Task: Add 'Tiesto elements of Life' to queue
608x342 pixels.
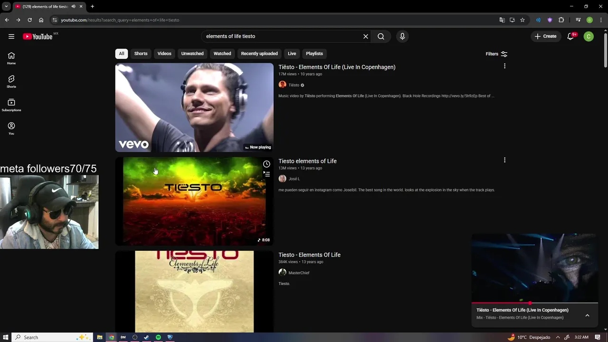Action: [x=266, y=174]
